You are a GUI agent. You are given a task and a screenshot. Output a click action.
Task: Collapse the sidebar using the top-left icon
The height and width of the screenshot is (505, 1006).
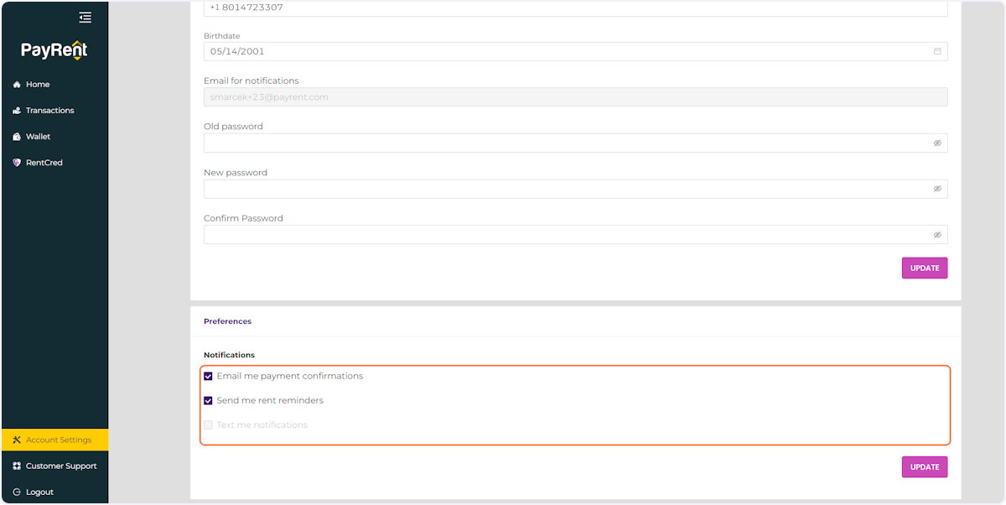click(85, 17)
